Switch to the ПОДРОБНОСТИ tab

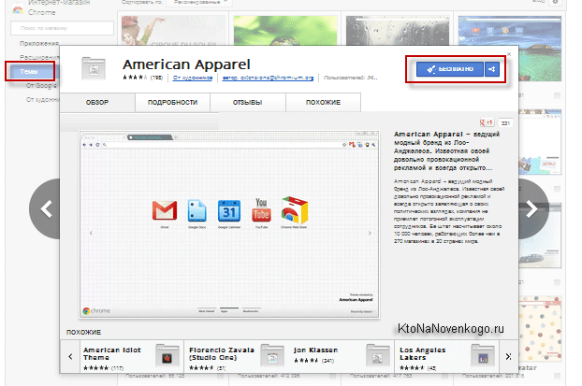pos(172,102)
